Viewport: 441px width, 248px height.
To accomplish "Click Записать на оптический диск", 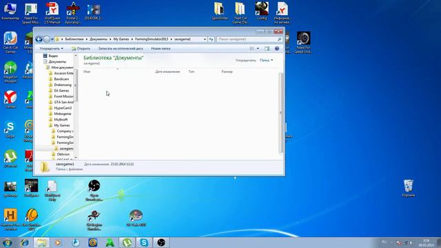I will click(121, 48).
